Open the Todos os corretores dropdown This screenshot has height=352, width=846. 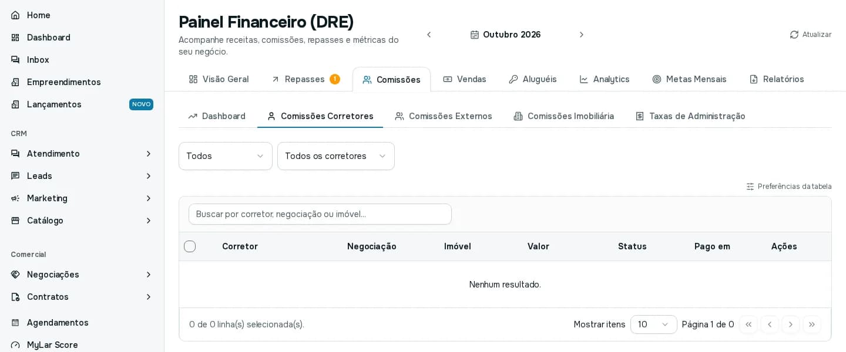(336, 156)
